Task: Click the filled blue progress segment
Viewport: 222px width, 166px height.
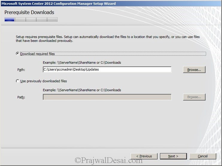Action: [10, 19]
